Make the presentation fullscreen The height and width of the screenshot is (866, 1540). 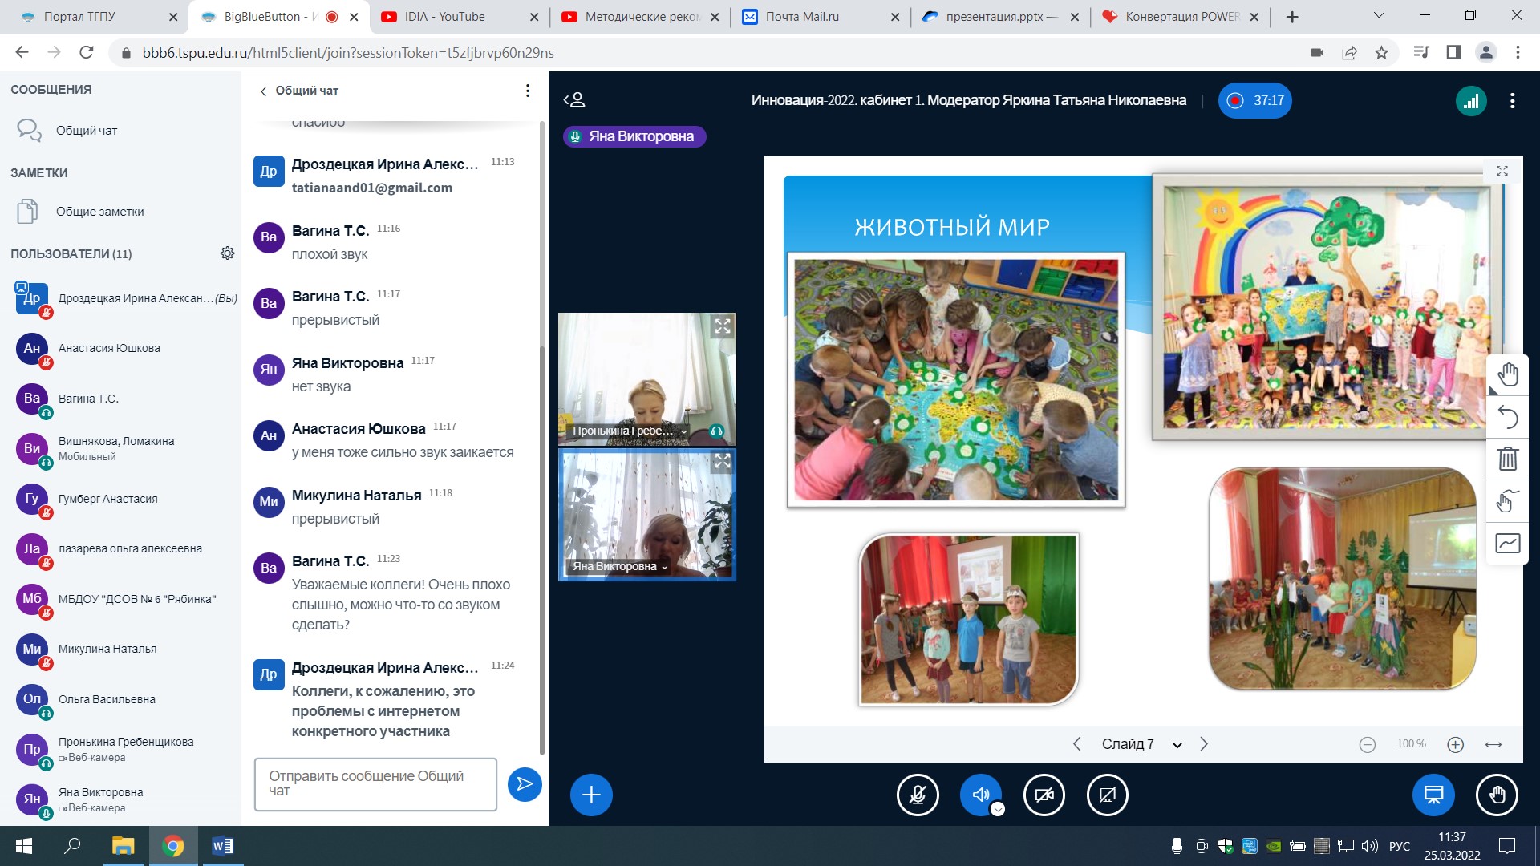[1502, 171]
